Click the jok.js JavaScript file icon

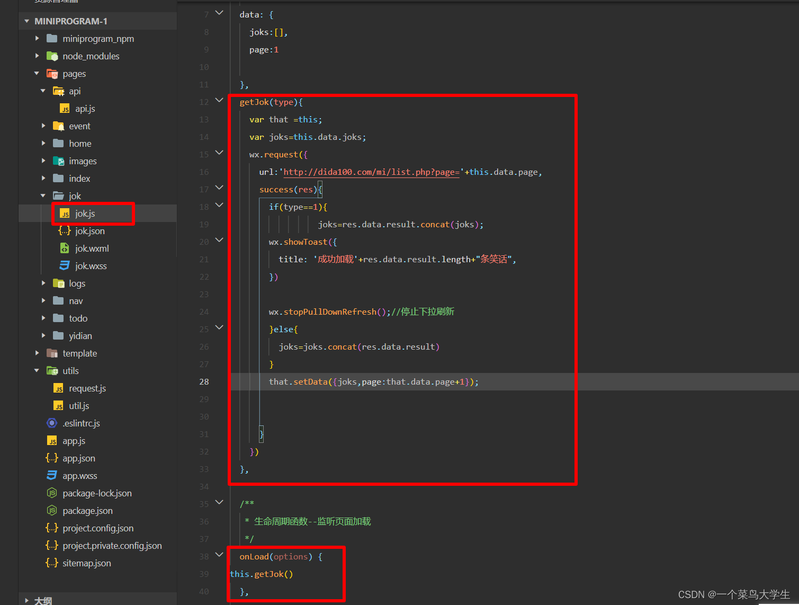65,213
